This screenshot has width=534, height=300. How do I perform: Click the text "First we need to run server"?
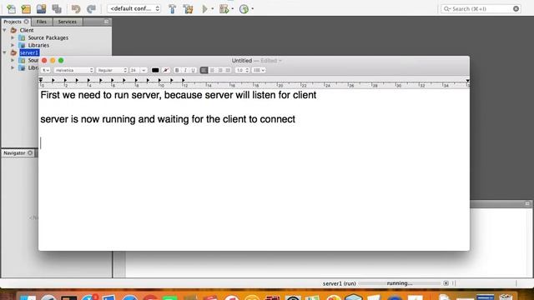tap(100, 95)
